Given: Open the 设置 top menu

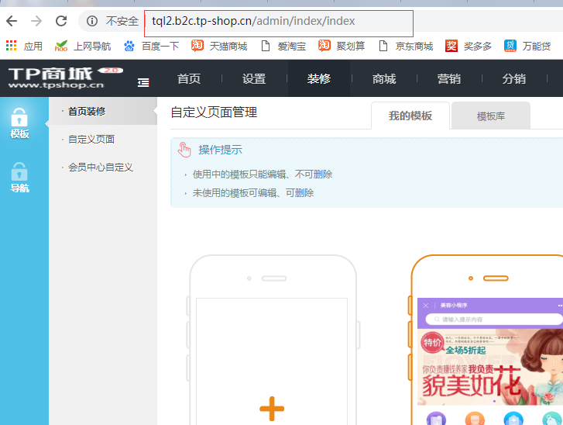Looking at the screenshot, I should 254,78.
